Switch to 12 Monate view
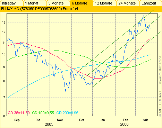 (x=105, y=3)
